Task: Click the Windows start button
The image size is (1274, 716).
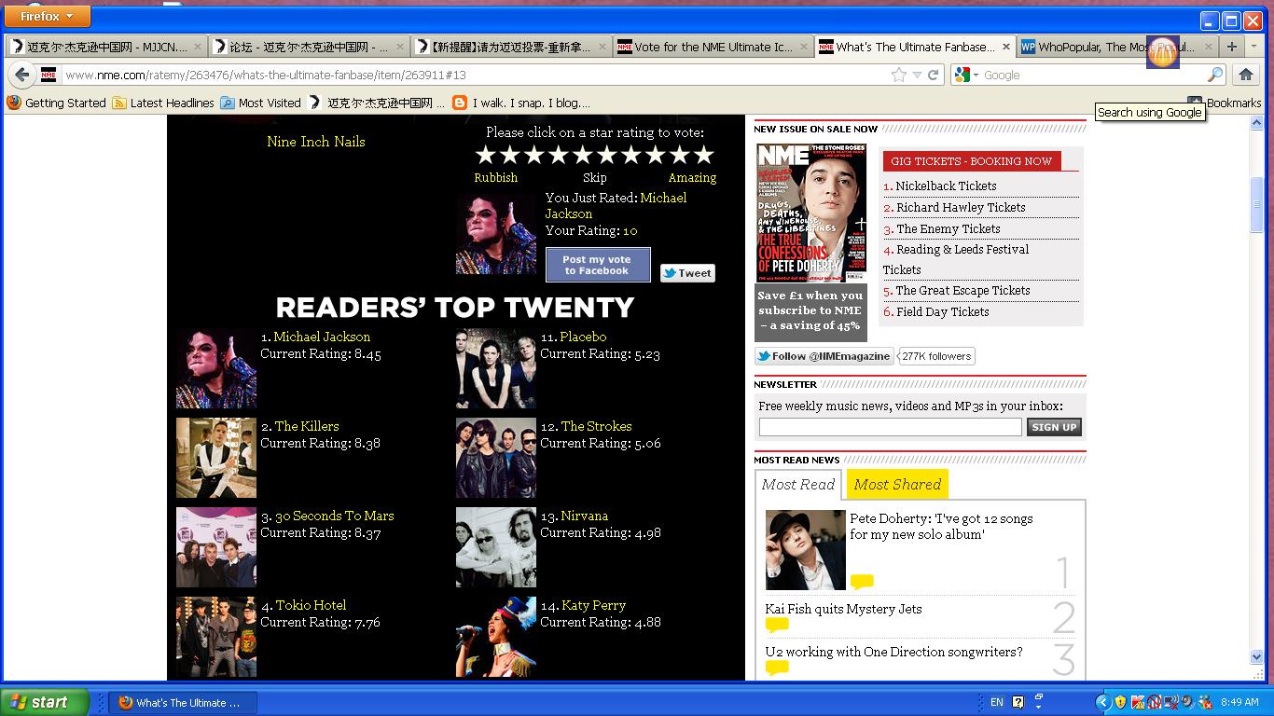Action: [45, 702]
